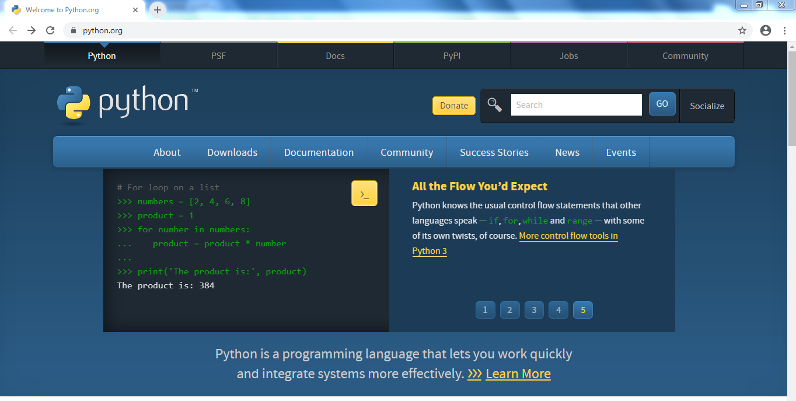Click the GO search button

point(662,104)
